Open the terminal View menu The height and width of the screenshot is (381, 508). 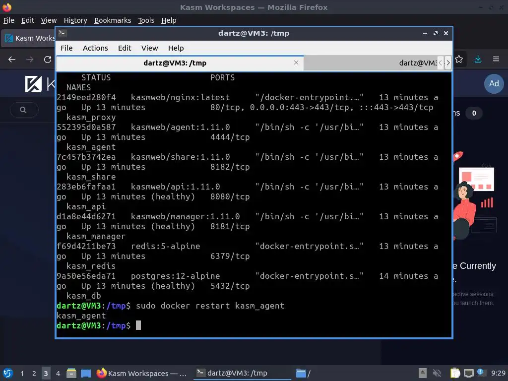point(149,48)
